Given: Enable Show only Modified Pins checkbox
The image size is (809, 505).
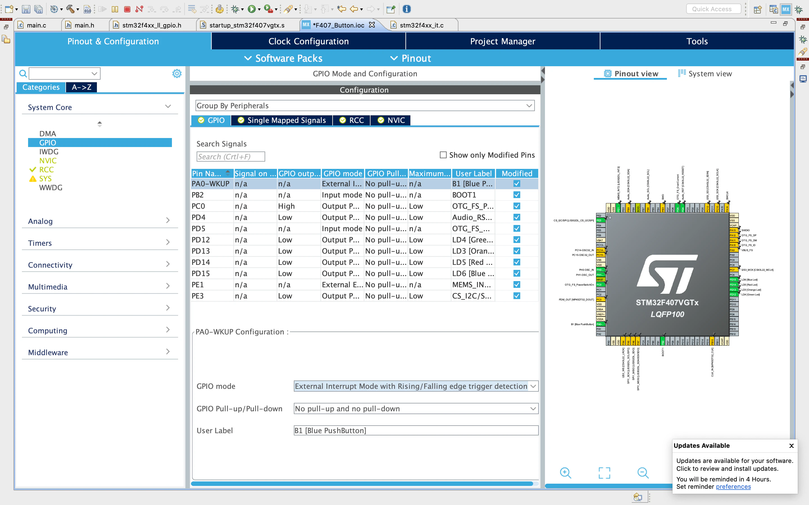Looking at the screenshot, I should coord(443,155).
